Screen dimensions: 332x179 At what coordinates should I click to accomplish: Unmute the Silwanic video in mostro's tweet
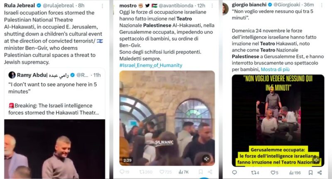point(206,159)
